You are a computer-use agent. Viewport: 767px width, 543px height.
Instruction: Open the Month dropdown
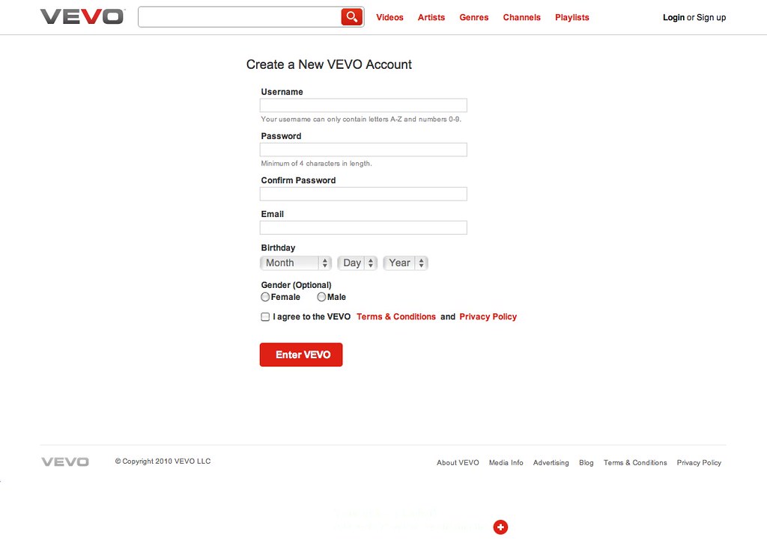pyautogui.click(x=295, y=263)
